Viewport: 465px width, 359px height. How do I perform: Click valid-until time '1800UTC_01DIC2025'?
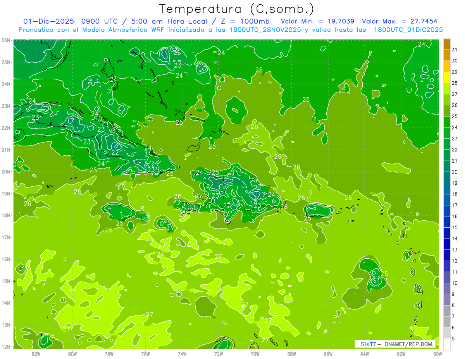(408, 30)
